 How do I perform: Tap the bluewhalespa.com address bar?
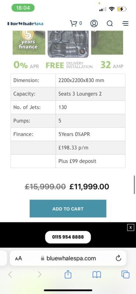(x=68, y=258)
